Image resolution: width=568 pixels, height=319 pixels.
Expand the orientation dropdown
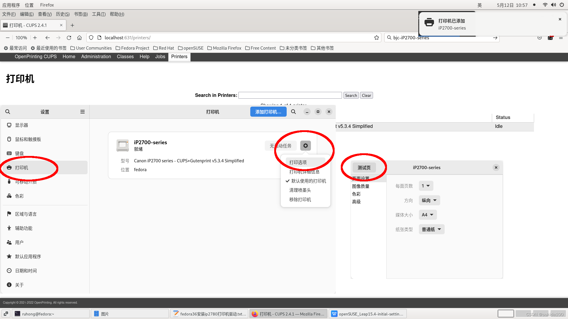coord(429,200)
